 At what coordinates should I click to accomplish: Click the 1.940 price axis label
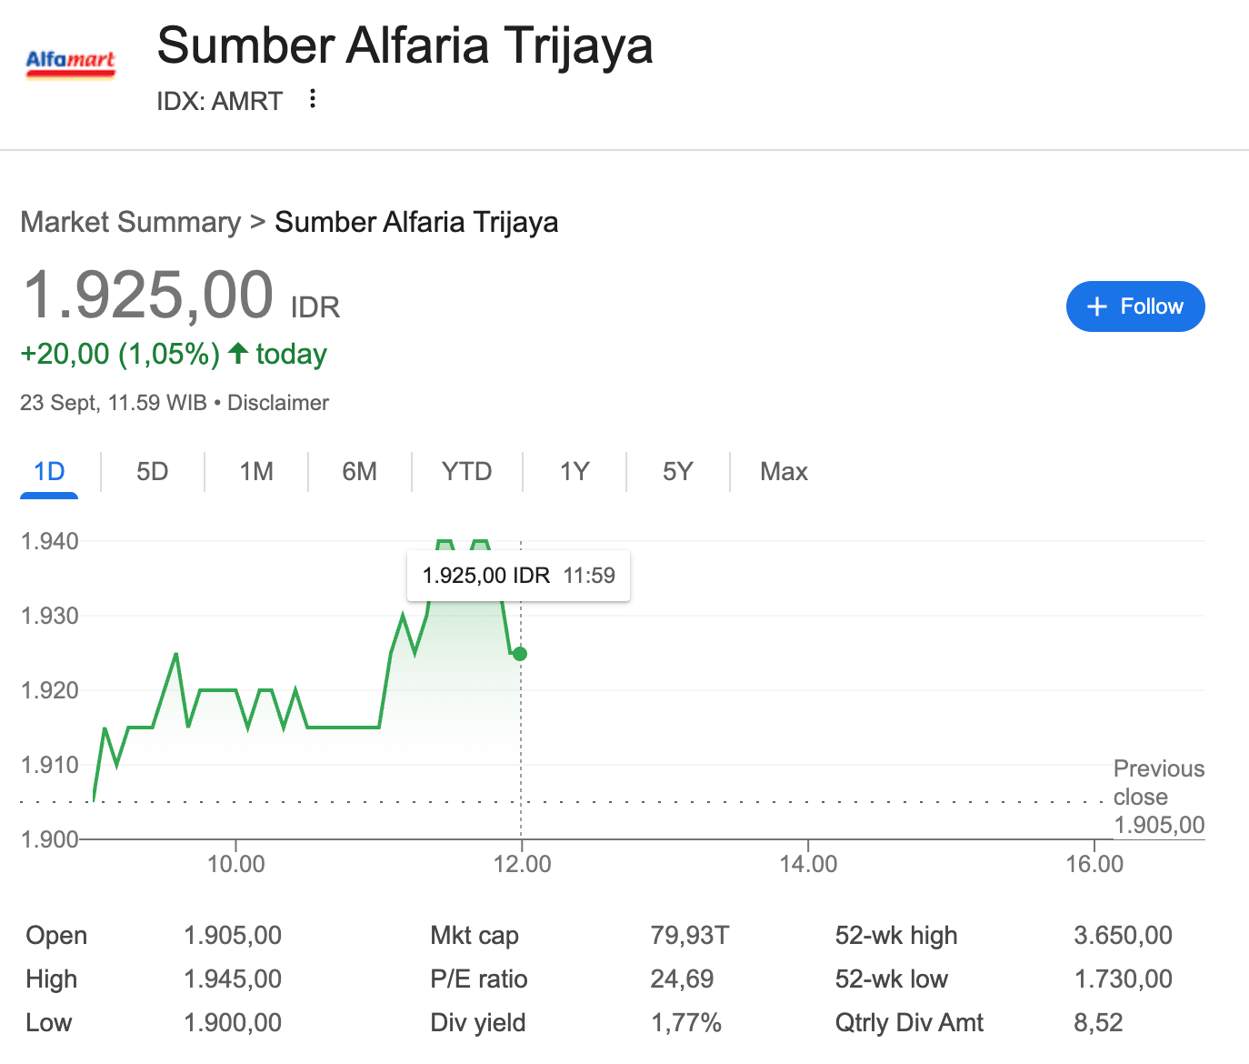(x=50, y=541)
